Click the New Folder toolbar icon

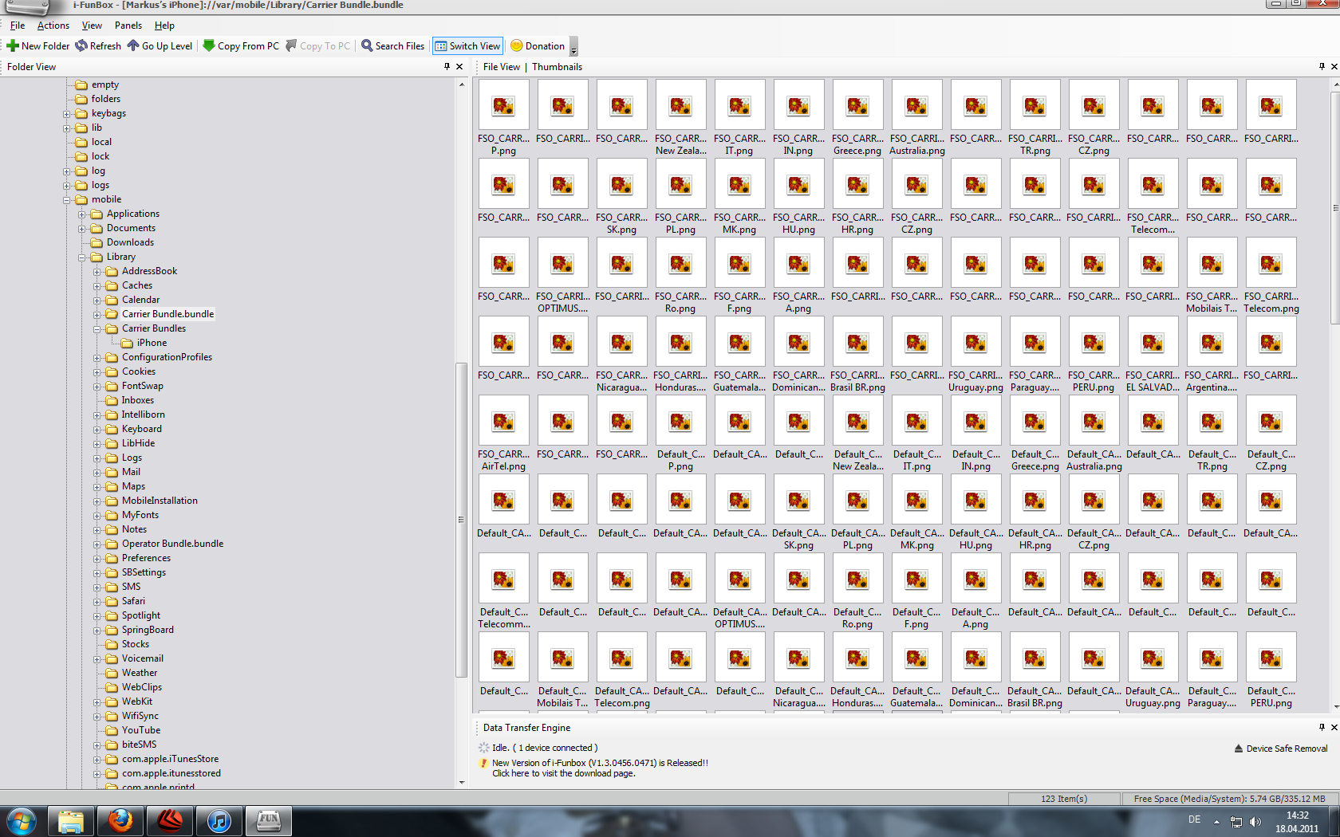(13, 45)
